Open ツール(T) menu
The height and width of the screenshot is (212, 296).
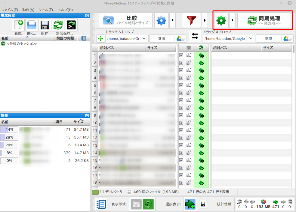coord(45,10)
